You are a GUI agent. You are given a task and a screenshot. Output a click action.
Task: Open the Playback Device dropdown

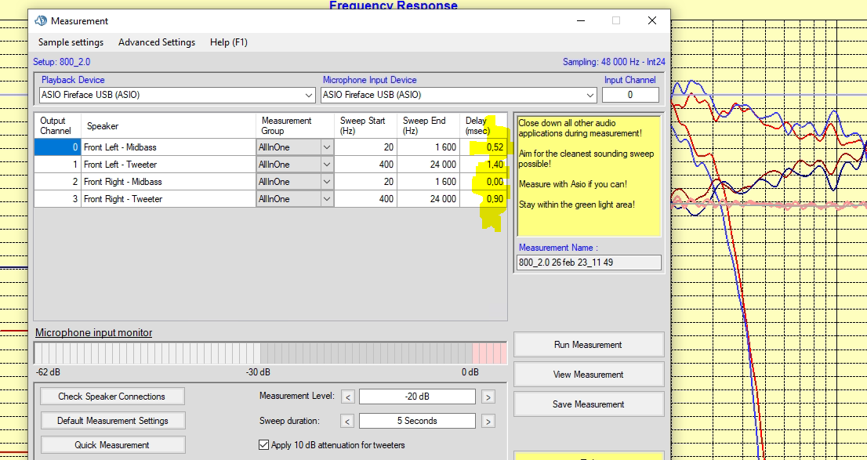point(309,95)
